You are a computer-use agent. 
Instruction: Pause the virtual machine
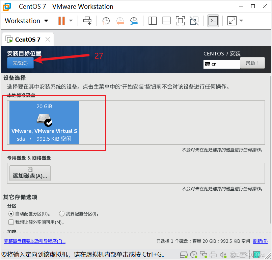[61, 21]
